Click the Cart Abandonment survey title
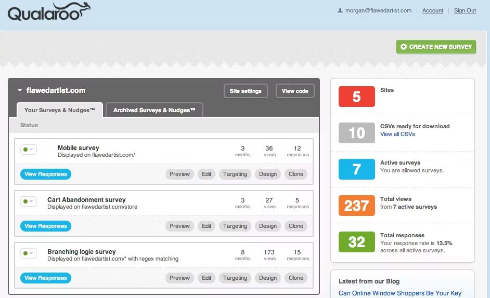This screenshot has width=490, height=298. click(x=86, y=200)
